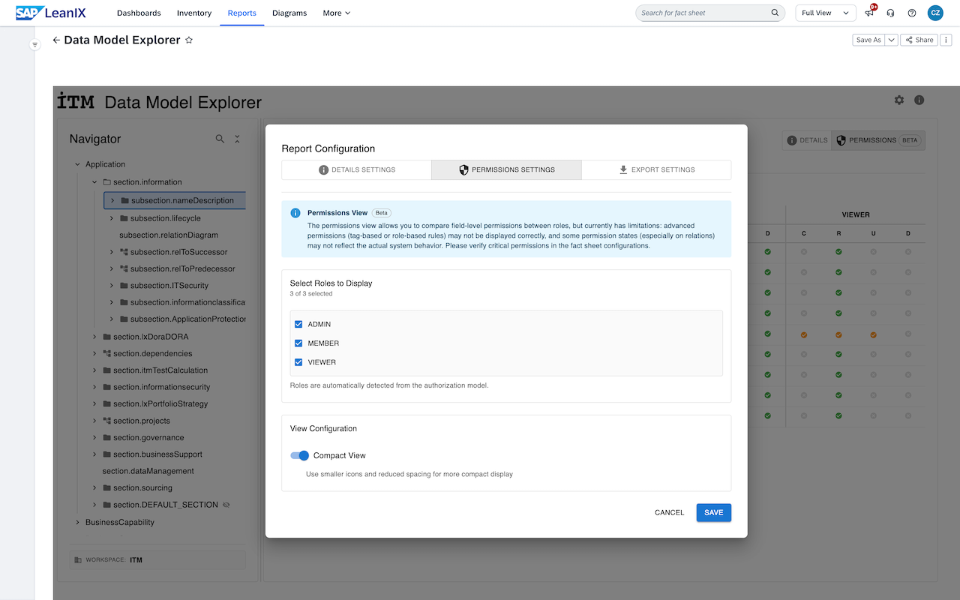Open the support headset icon

point(890,13)
